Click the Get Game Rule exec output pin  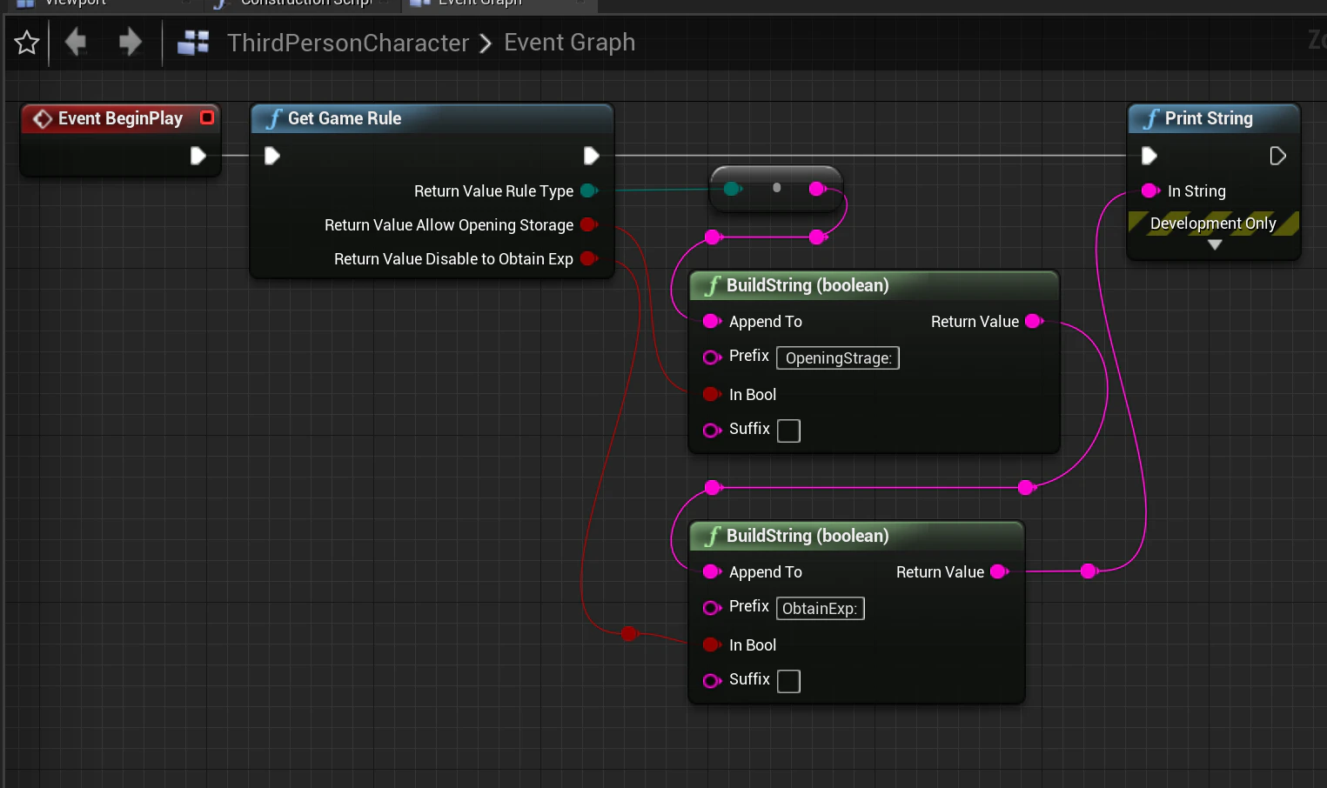(592, 156)
